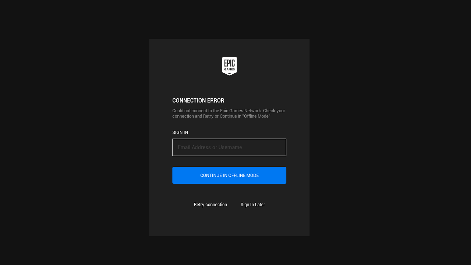Click the quoted "Offline Mode" text in the message
This screenshot has height=265, width=471.
pyautogui.click(x=256, y=116)
